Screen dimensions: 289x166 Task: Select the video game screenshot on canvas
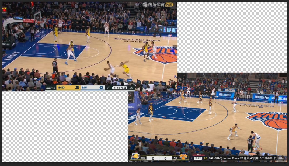click(x=208, y=117)
